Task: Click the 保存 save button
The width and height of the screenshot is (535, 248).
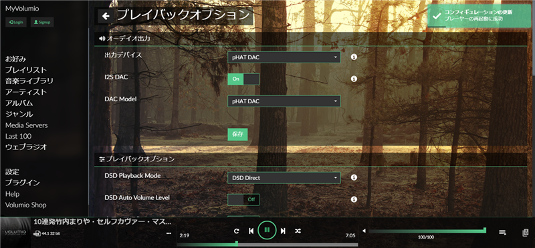Action: pos(237,134)
